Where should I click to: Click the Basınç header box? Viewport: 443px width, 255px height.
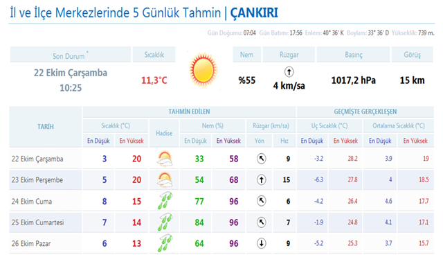coord(354,55)
